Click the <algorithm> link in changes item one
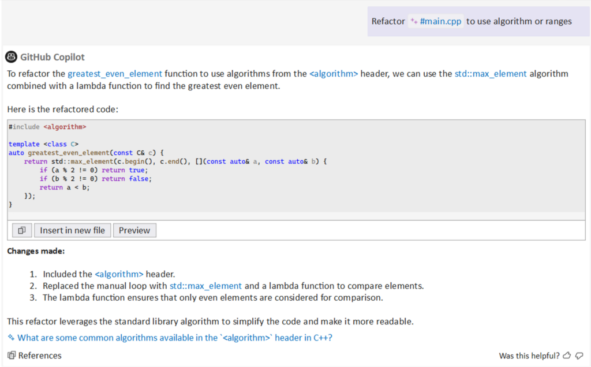This screenshot has height=367, width=591. 119,274
